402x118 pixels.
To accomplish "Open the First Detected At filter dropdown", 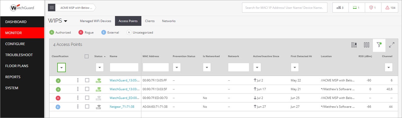I will 295,68.
